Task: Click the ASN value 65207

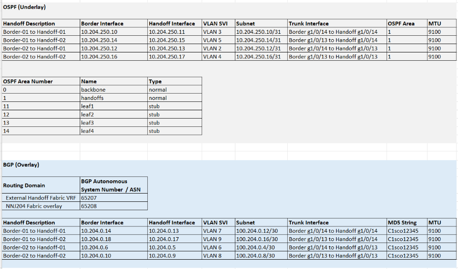Action: [114, 198]
